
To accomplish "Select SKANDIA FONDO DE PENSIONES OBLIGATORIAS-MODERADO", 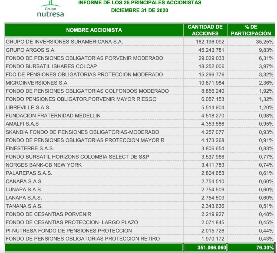I will 82,132.
